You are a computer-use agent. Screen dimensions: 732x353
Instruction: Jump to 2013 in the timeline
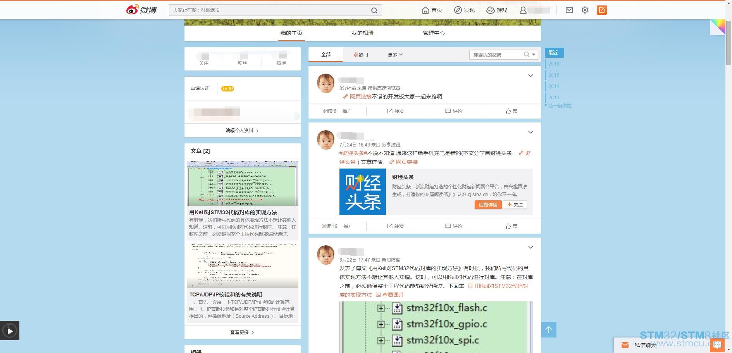coord(554,98)
